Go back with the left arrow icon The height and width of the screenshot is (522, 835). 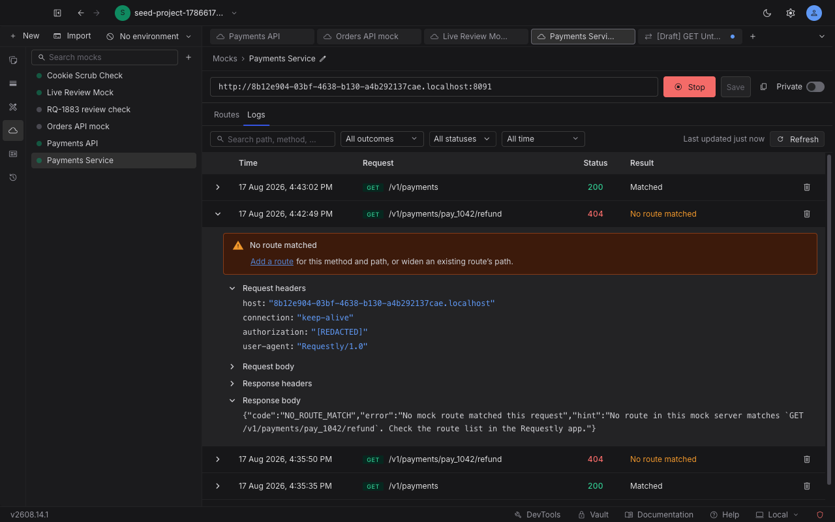pos(81,13)
